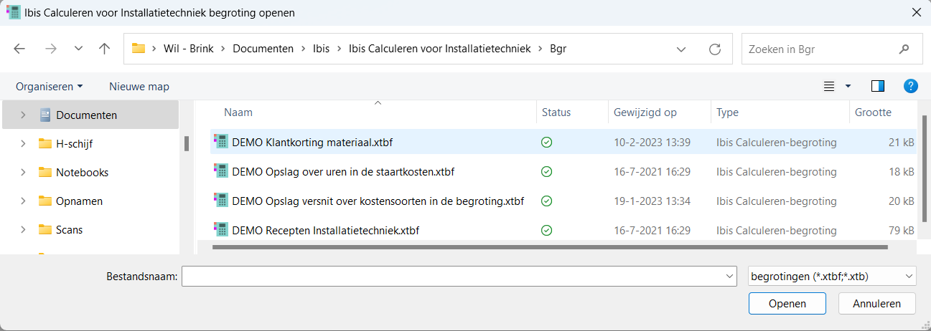The height and width of the screenshot is (331, 931).
Task: Click Ibis icon of DEMO Klantkorting materiaal
Action: pyautogui.click(x=220, y=142)
